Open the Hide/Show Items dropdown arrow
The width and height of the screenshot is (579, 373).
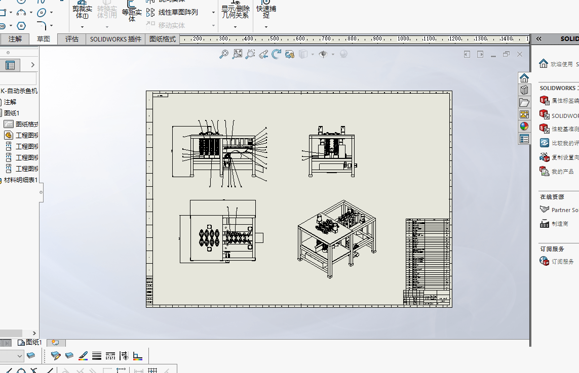point(333,55)
